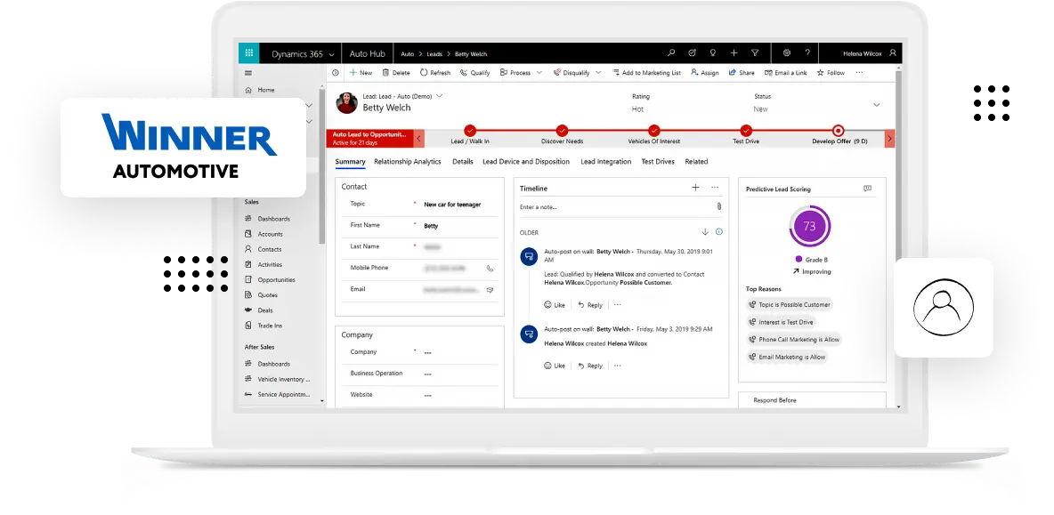Open the advanced find funnel icon
Image resolution: width=1054 pixels, height=515 pixels.
(x=755, y=53)
